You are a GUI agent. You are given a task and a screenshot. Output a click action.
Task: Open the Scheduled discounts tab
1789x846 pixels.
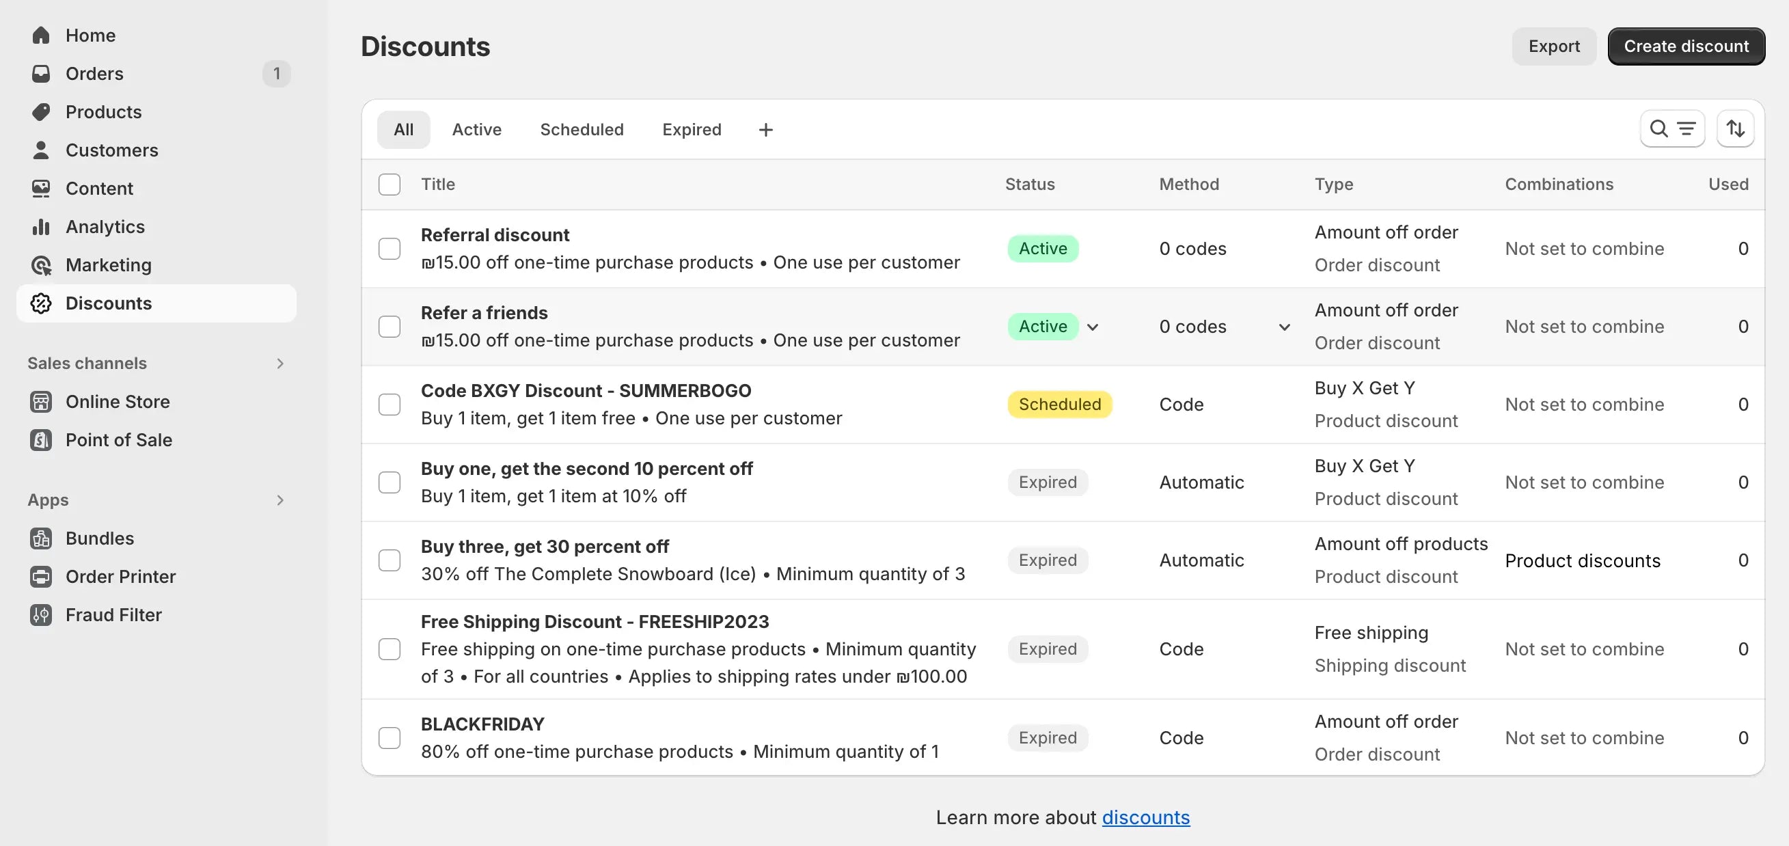(582, 129)
